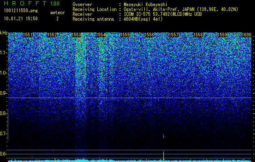The image size is (255, 162).
Task: Click the 0.8 kHz axis label
Action: tap(3, 113)
